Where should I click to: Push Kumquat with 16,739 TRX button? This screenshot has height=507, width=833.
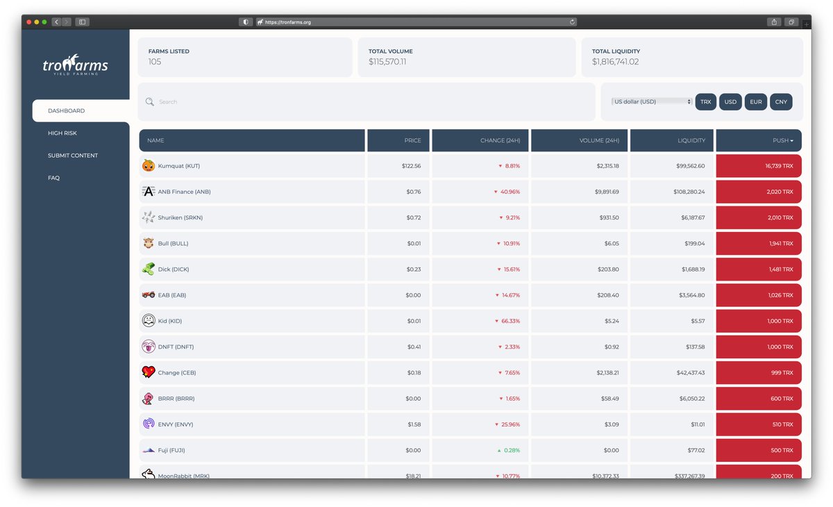tap(759, 166)
